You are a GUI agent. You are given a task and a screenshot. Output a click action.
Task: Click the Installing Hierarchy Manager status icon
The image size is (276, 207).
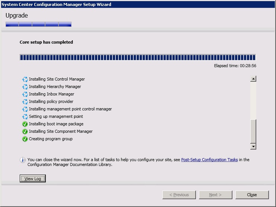click(25, 87)
